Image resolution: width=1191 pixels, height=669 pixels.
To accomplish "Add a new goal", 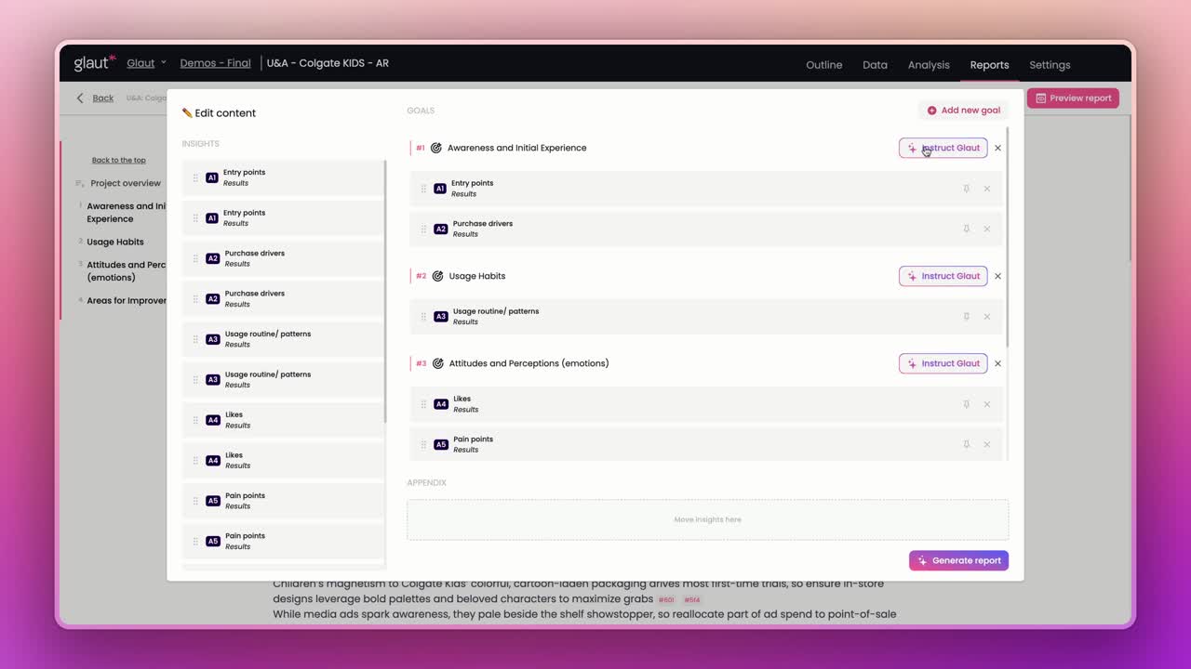I will click(x=963, y=110).
